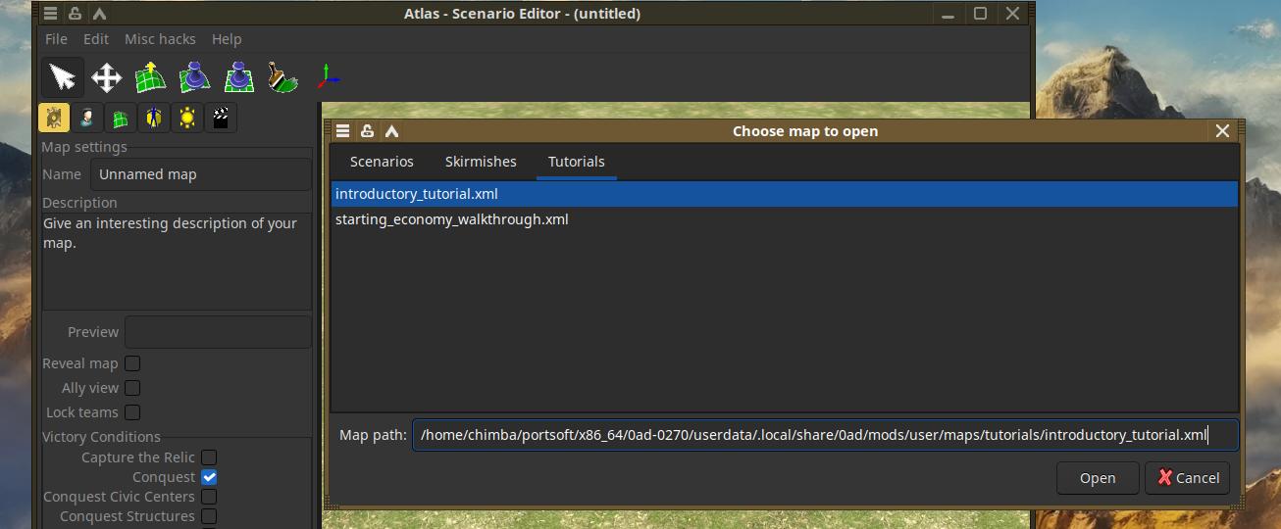Click the lock icon in dialog titlebar
Viewport: 1281px width, 529px height.
click(x=367, y=131)
